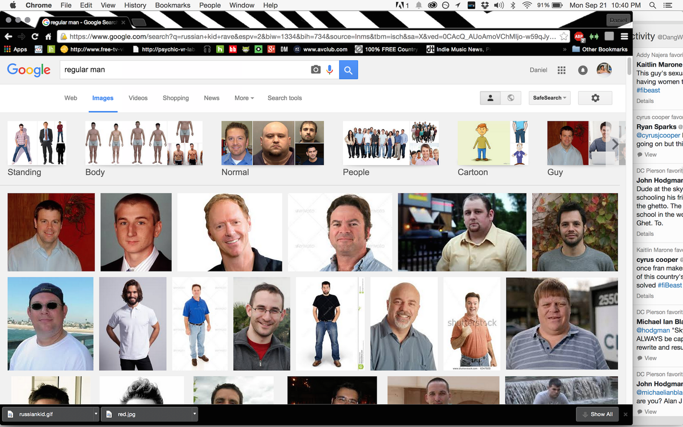The image size is (683, 427).
Task: Bookmark page with the star icon
Action: pyautogui.click(x=563, y=36)
